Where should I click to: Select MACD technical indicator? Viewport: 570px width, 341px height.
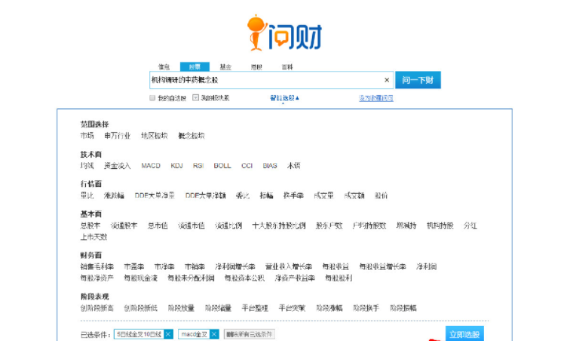(x=151, y=165)
